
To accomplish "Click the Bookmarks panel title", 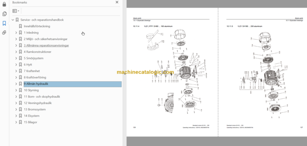I will tap(20, 2).
